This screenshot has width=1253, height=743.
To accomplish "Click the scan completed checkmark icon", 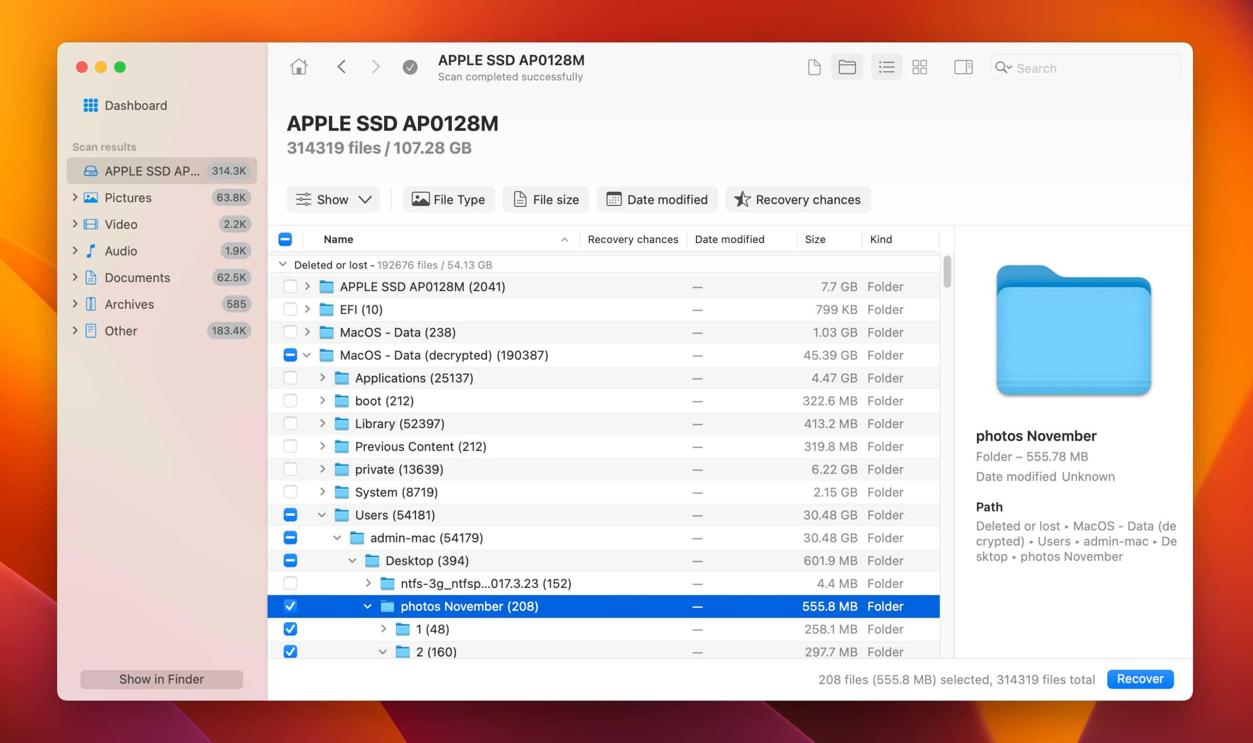I will coord(410,67).
